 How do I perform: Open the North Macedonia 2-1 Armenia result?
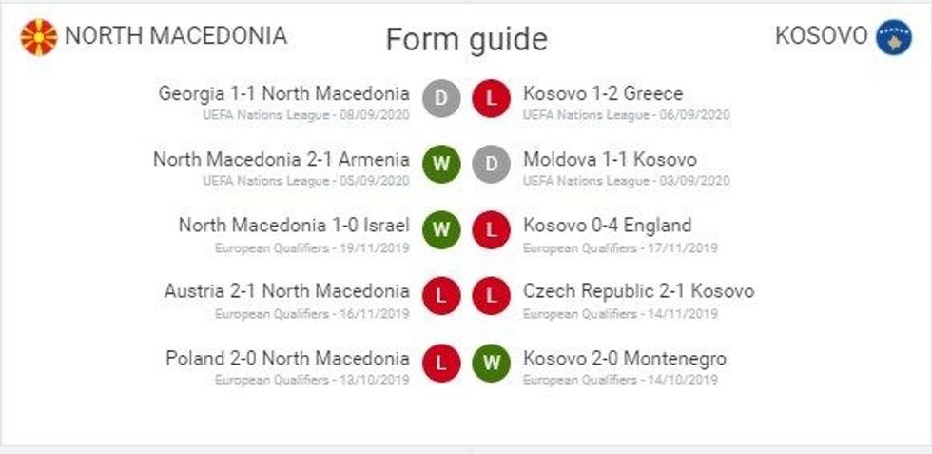281,160
